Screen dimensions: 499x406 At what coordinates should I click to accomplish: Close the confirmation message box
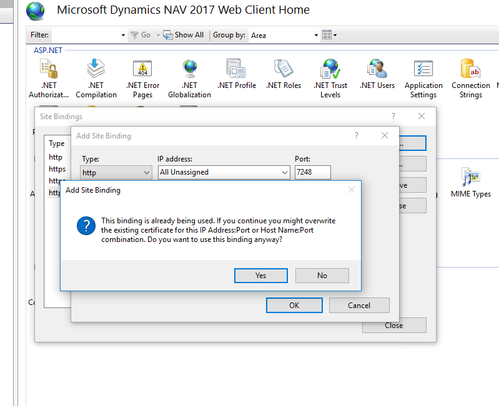tap(352, 190)
